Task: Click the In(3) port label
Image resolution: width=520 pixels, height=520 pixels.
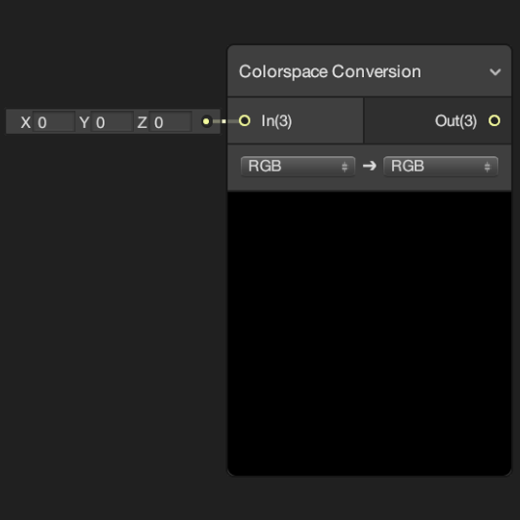Action: coord(276,120)
